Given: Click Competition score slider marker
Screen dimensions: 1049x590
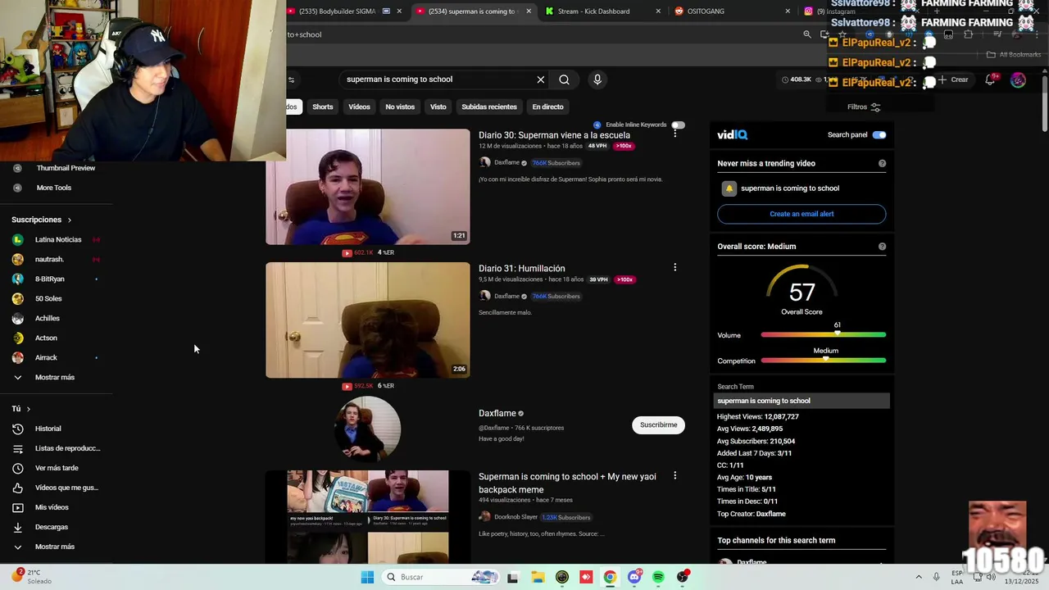Looking at the screenshot, I should (x=825, y=360).
